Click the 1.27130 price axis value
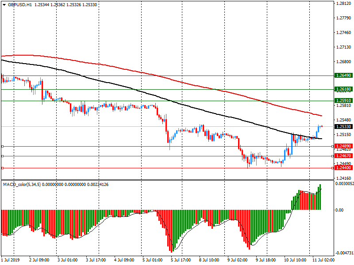This screenshot has width=354, height=265. click(344, 47)
